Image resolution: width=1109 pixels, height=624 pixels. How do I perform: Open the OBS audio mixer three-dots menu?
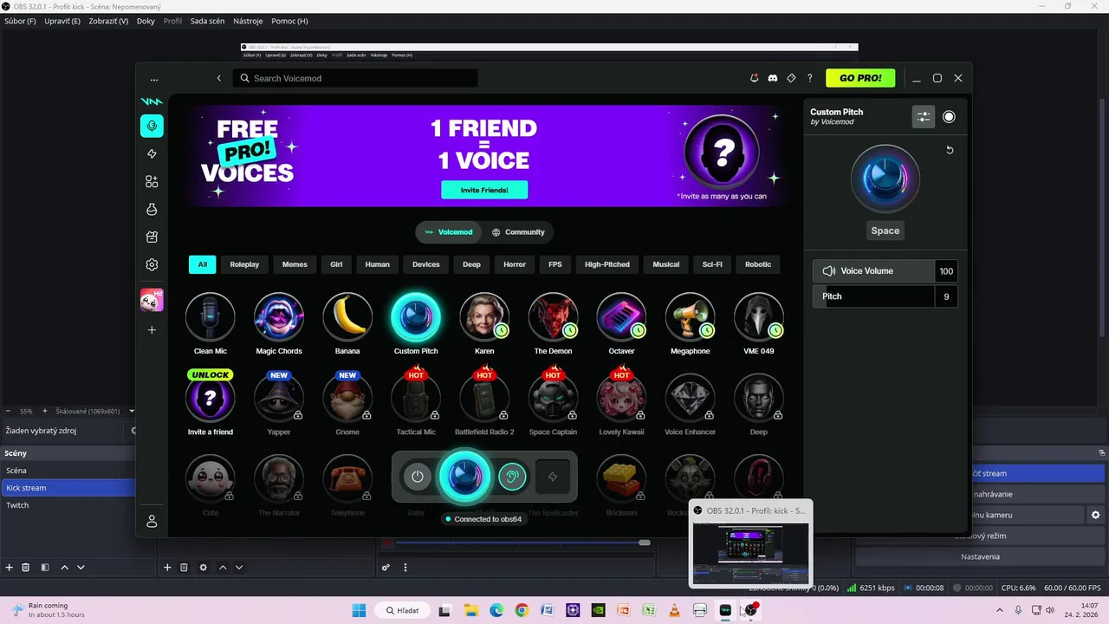pos(405,568)
